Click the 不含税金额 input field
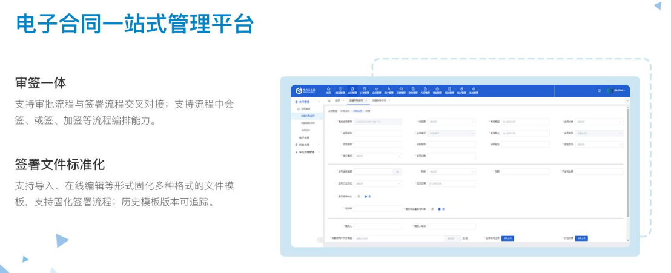The width and height of the screenshot is (671, 273). [599, 171]
